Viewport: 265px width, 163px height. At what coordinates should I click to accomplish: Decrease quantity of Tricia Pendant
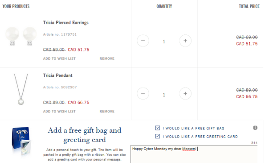click(x=143, y=93)
